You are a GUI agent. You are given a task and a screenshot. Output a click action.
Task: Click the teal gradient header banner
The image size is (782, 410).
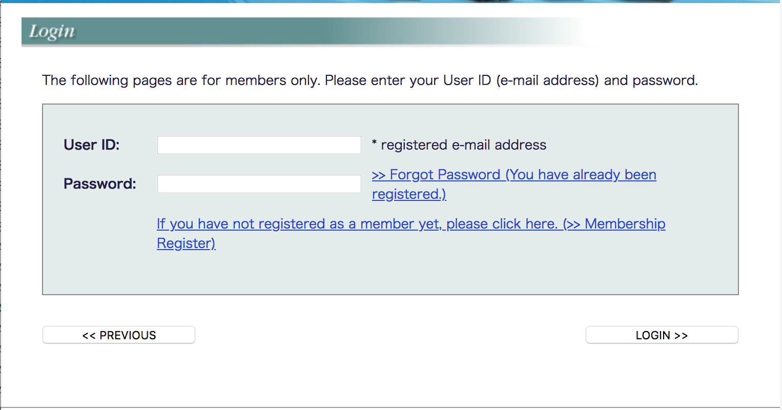pos(307,32)
